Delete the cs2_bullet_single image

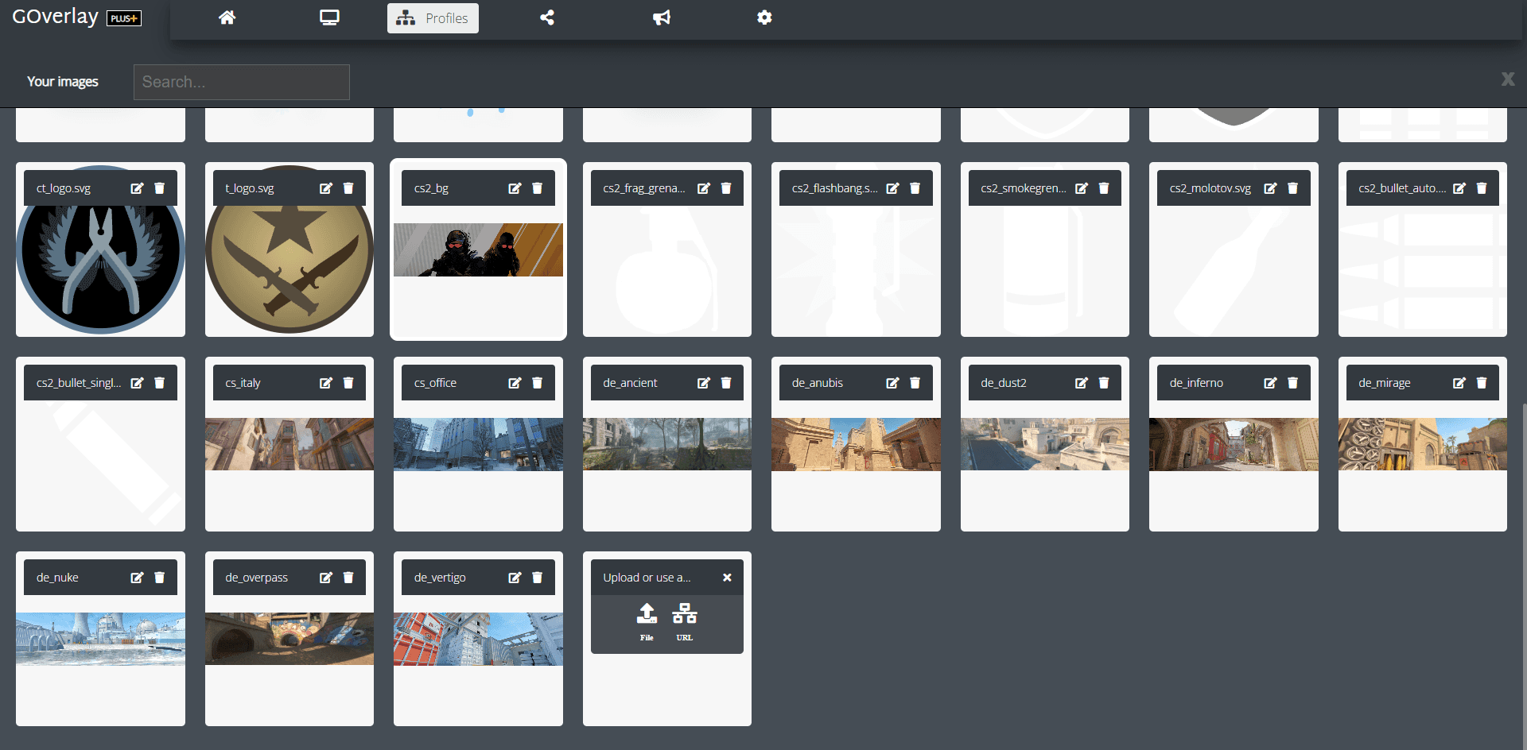[x=159, y=383]
